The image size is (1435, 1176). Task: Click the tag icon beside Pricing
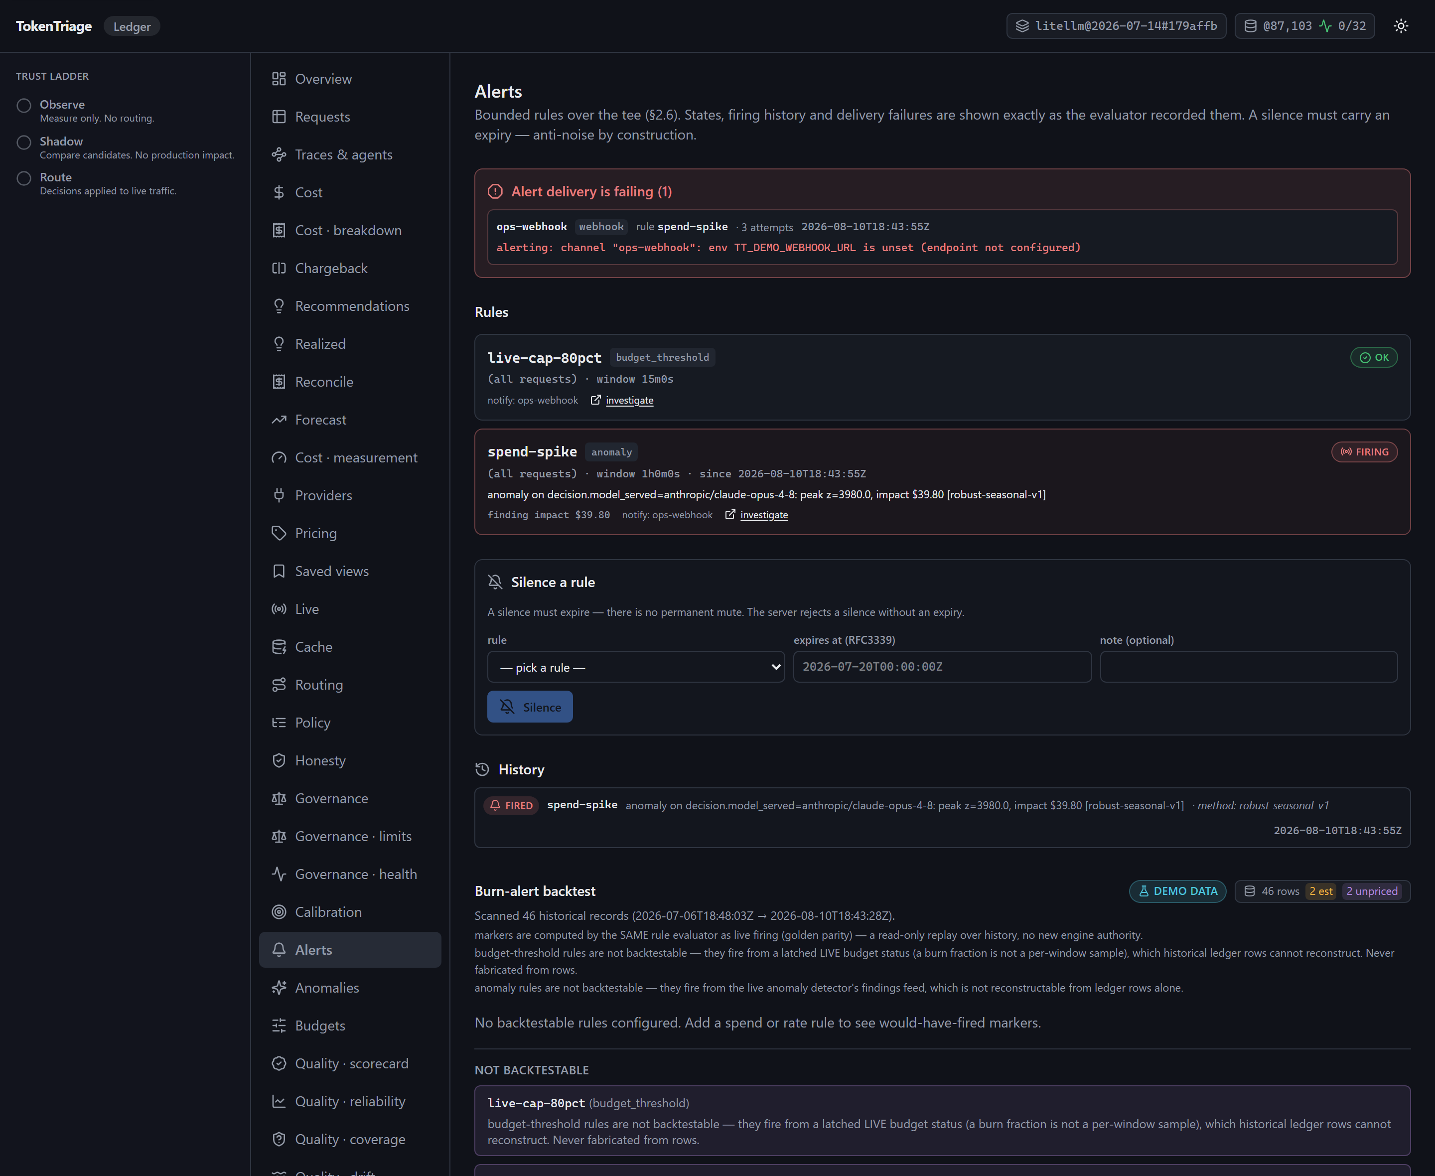(x=279, y=534)
